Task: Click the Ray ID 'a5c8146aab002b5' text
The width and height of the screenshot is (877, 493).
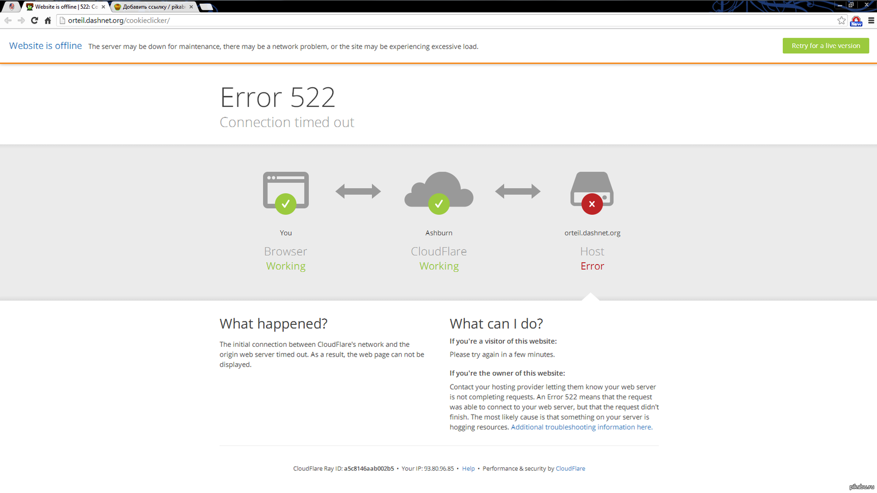Action: click(369, 468)
